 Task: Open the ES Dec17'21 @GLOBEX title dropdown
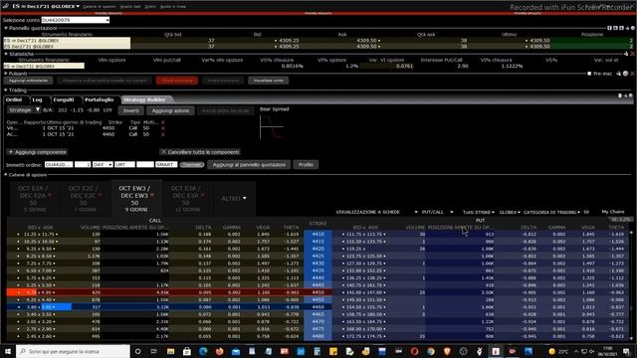(x=78, y=6)
